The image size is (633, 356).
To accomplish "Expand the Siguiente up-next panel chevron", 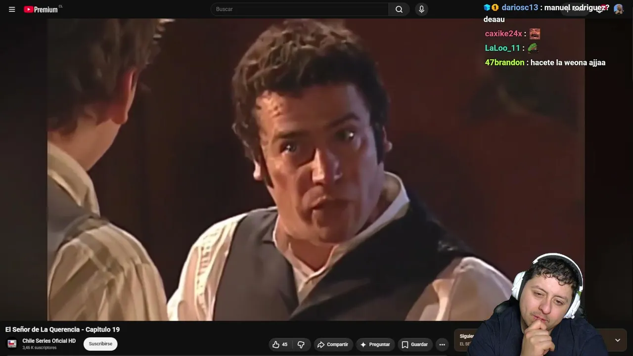I will pyautogui.click(x=617, y=340).
